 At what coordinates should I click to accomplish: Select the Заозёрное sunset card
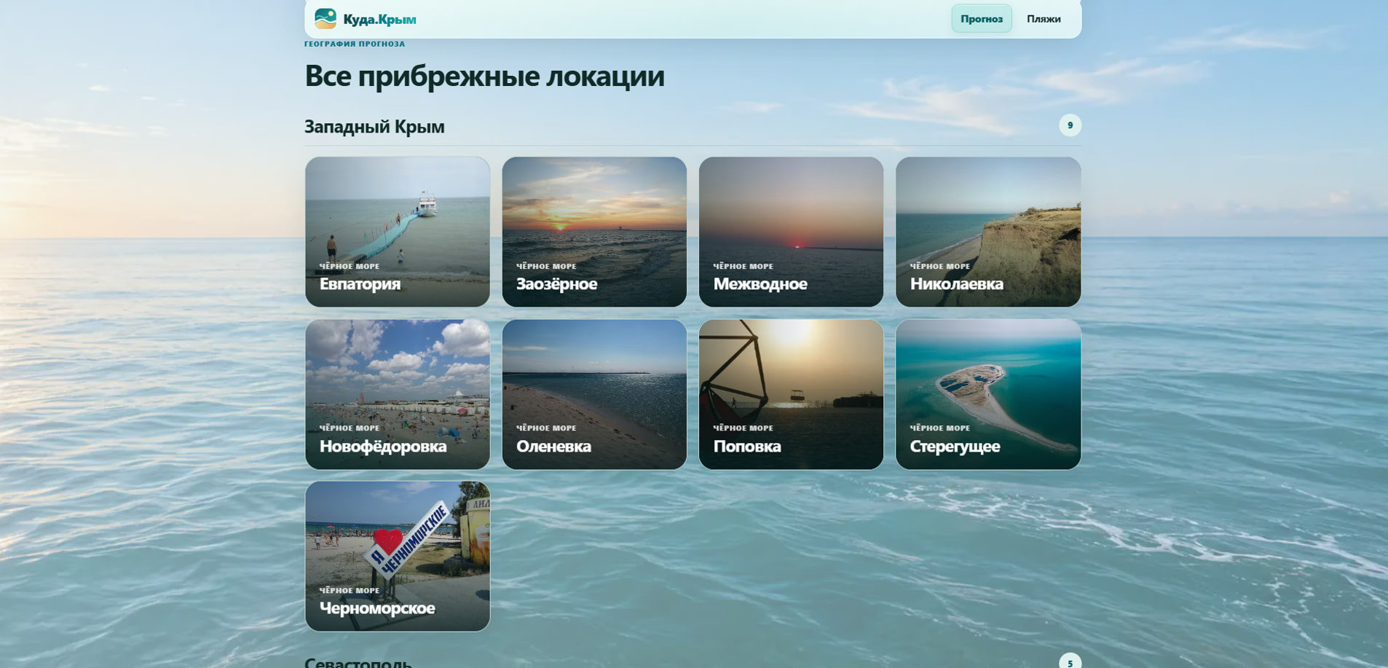pos(594,232)
